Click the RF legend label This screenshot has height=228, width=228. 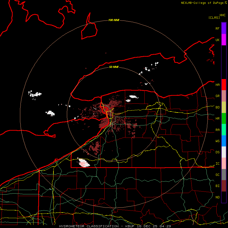(x=217, y=28)
